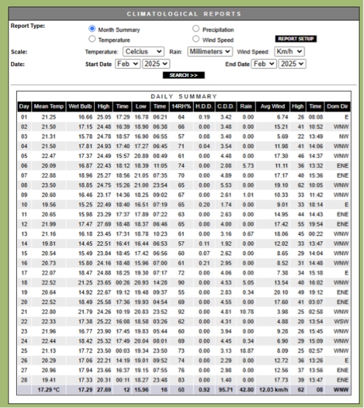
Task: Click total C.D.D. 95.71 in summary row
Action: point(225,390)
